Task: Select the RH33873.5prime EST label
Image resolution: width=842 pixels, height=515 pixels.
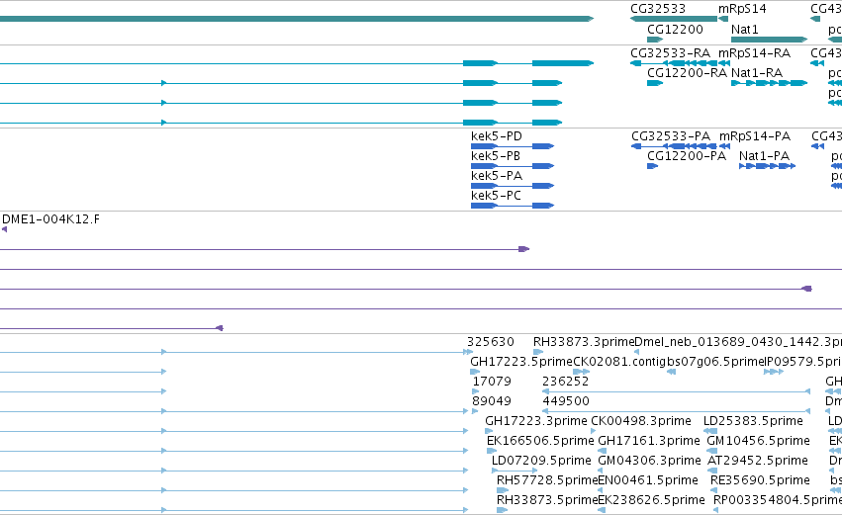Action: pos(547,501)
